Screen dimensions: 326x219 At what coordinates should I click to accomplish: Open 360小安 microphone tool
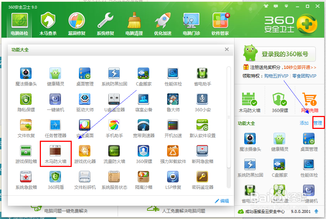pos(203,103)
